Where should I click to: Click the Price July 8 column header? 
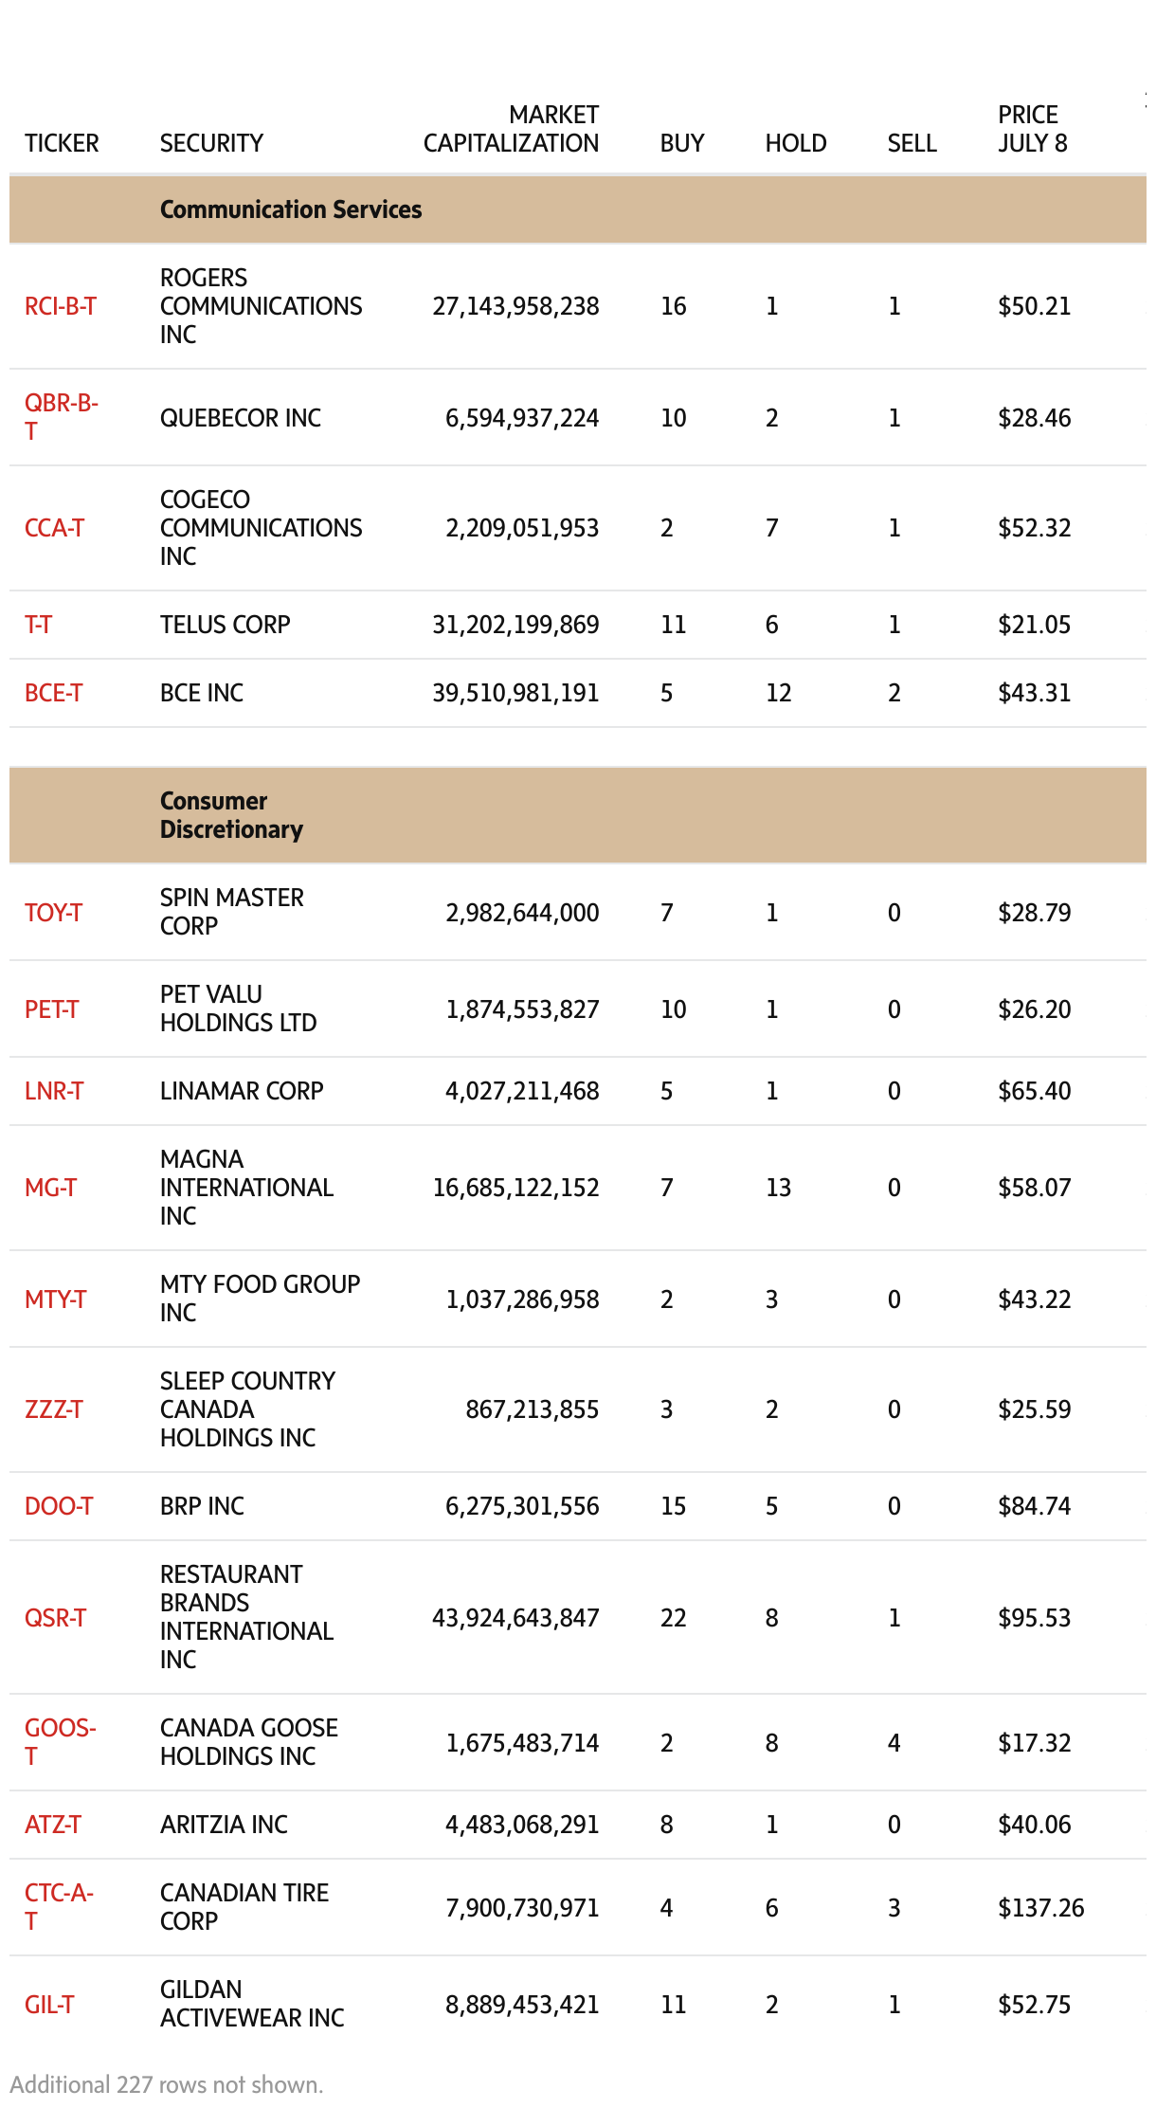pyautogui.click(x=1032, y=129)
